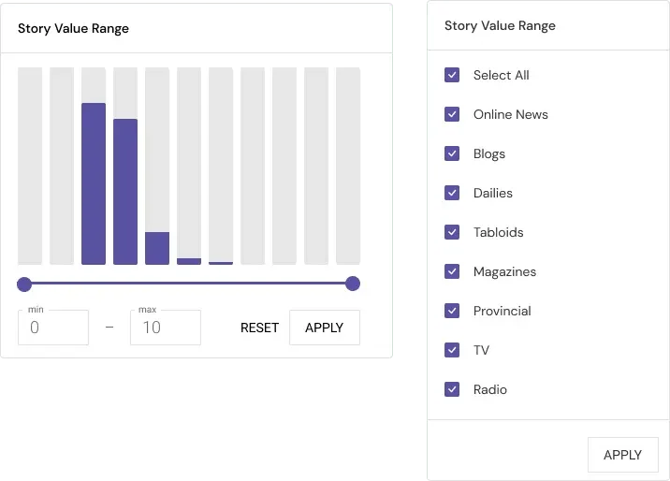Toggle the Provincial checkbox
The image size is (670, 481).
click(x=452, y=311)
